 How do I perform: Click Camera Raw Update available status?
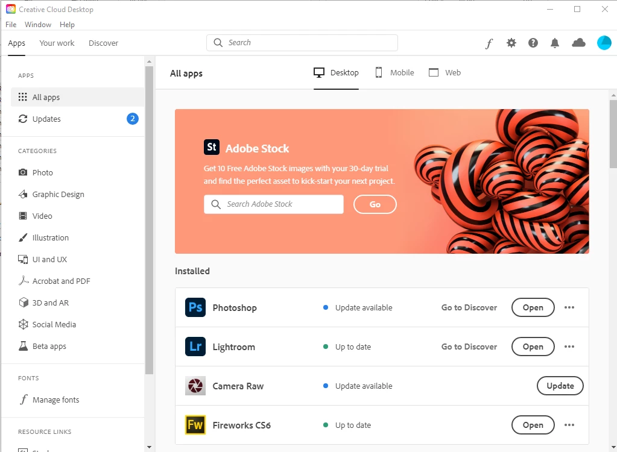click(x=358, y=386)
